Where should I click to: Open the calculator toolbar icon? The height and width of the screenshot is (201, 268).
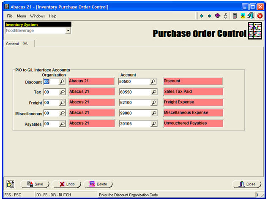click(x=235, y=16)
